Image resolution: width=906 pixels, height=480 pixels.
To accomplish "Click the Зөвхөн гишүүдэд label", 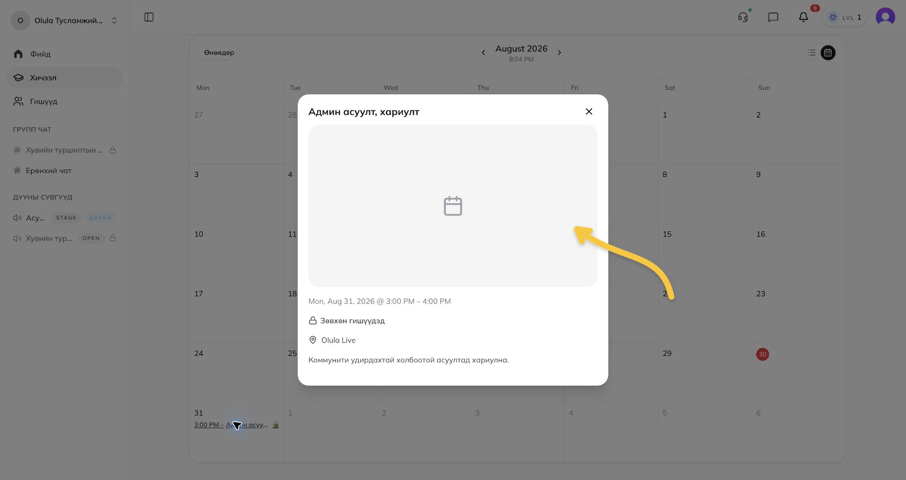I will click(x=353, y=321).
